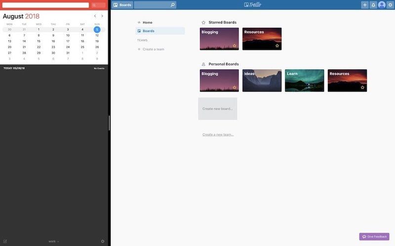Unstar the Blogging board under Starred Boards
This screenshot has width=395, height=246.
[235, 46]
